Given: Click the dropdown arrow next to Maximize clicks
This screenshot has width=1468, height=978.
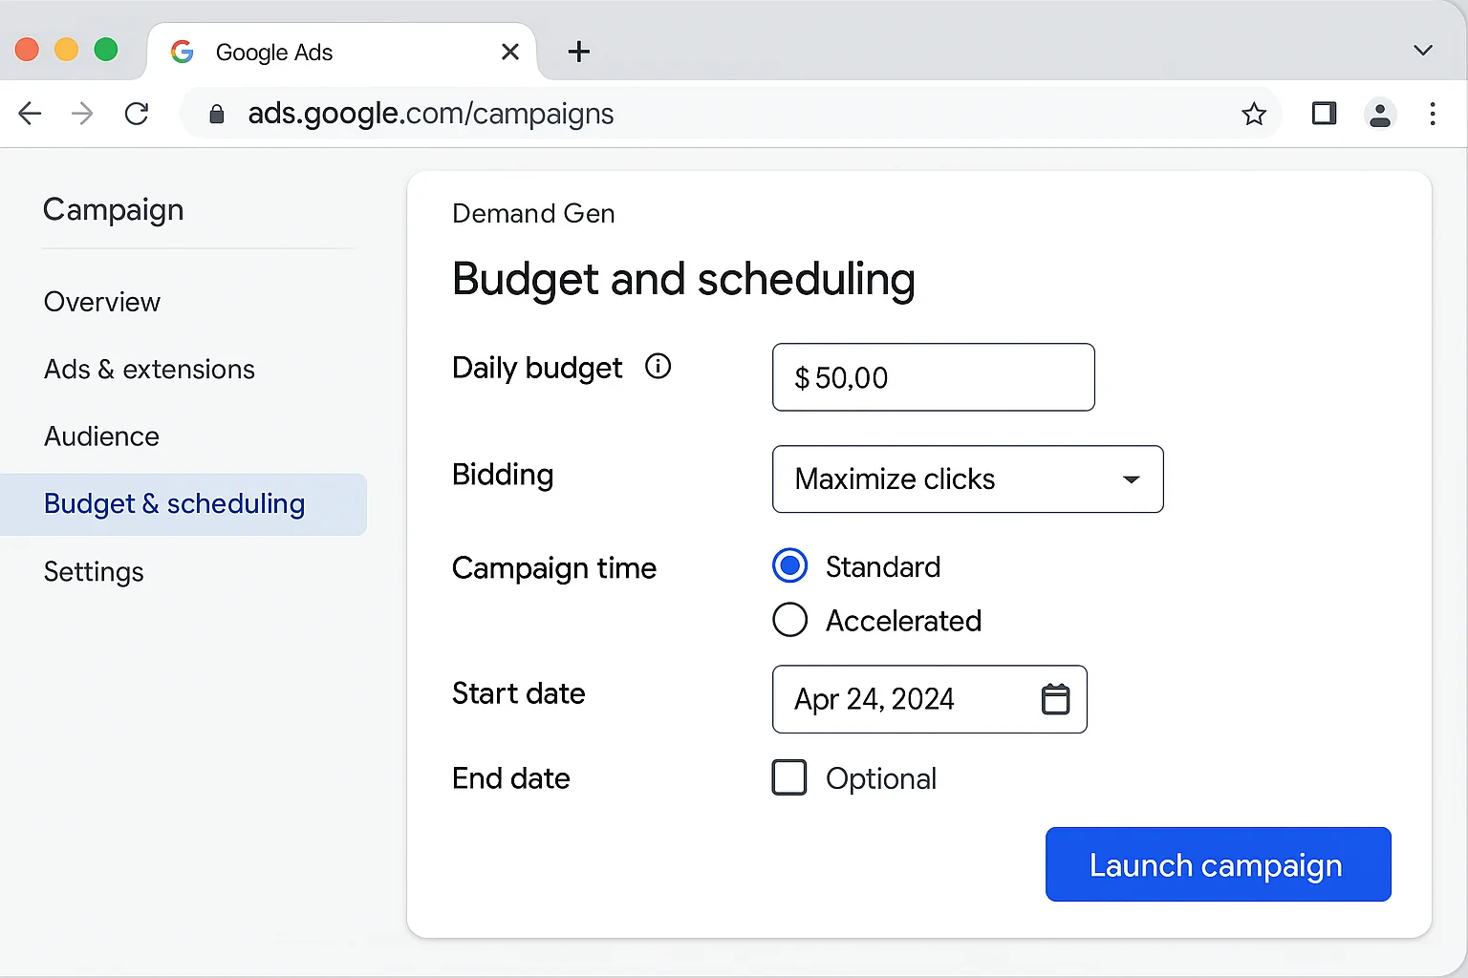Looking at the screenshot, I should click(1131, 479).
